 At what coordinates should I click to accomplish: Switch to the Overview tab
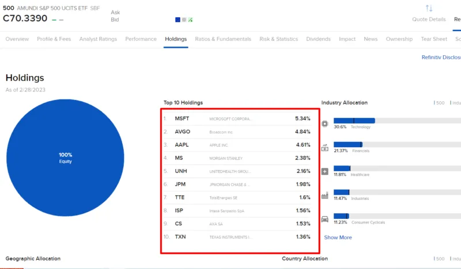(17, 39)
